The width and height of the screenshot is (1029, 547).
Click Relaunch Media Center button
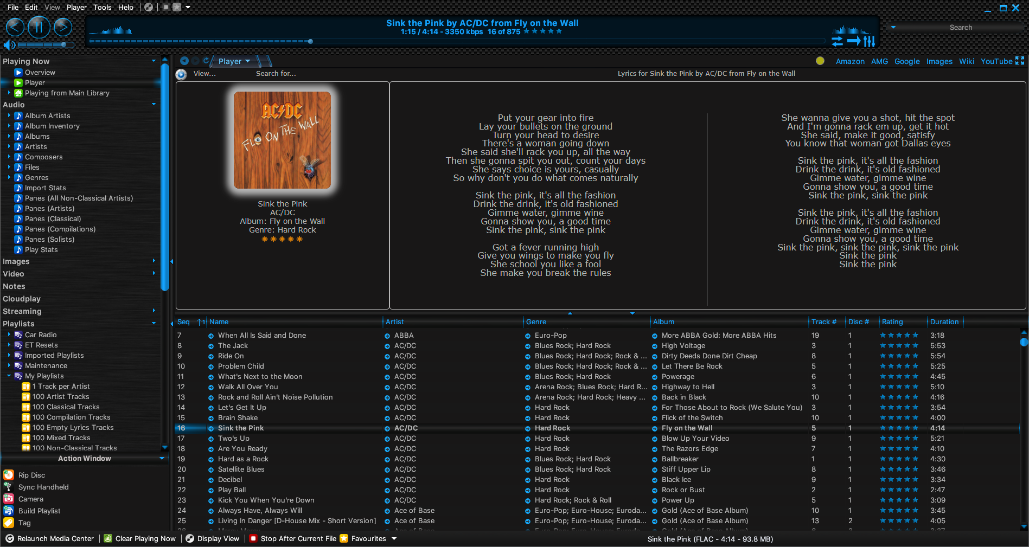click(50, 539)
